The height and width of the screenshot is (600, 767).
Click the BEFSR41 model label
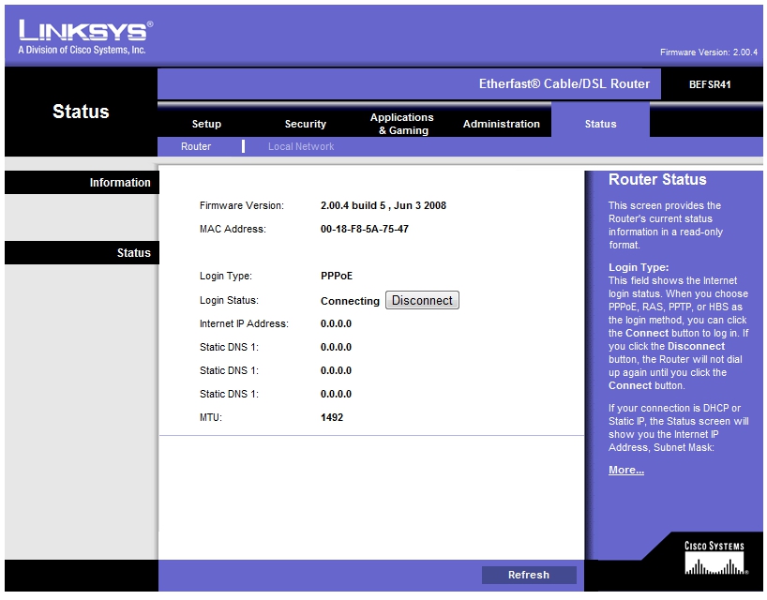click(x=709, y=84)
